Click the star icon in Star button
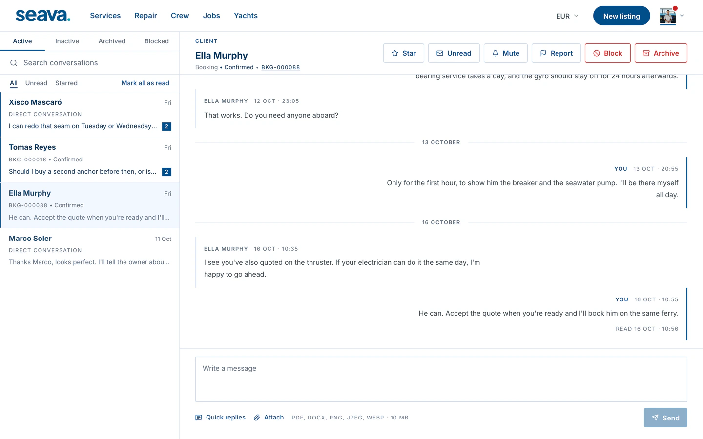The image size is (703, 439). (x=395, y=53)
